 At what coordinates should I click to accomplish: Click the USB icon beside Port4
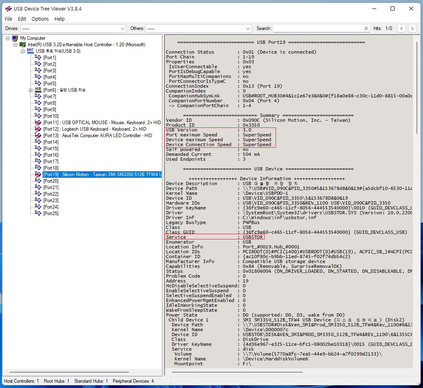coord(38,77)
